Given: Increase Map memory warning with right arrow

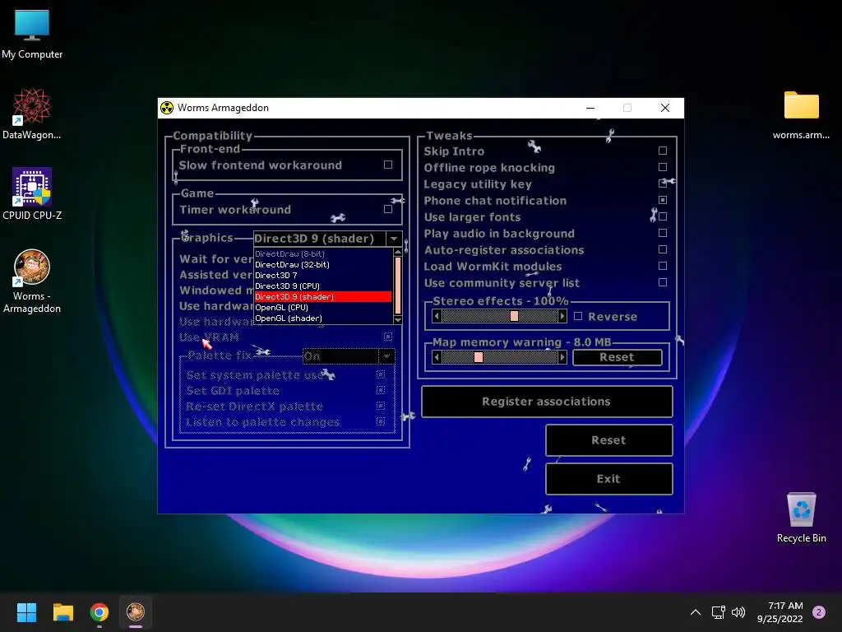Looking at the screenshot, I should coord(562,357).
